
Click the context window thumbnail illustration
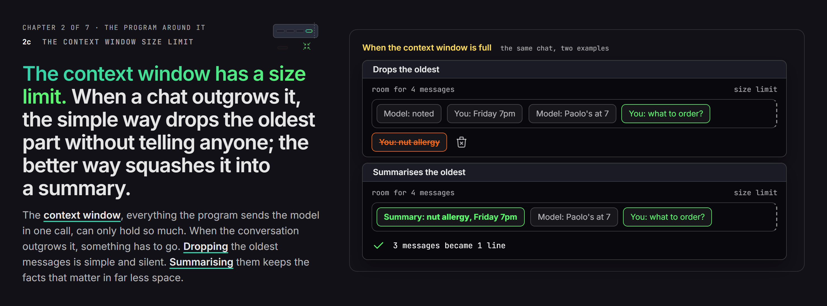point(295,31)
